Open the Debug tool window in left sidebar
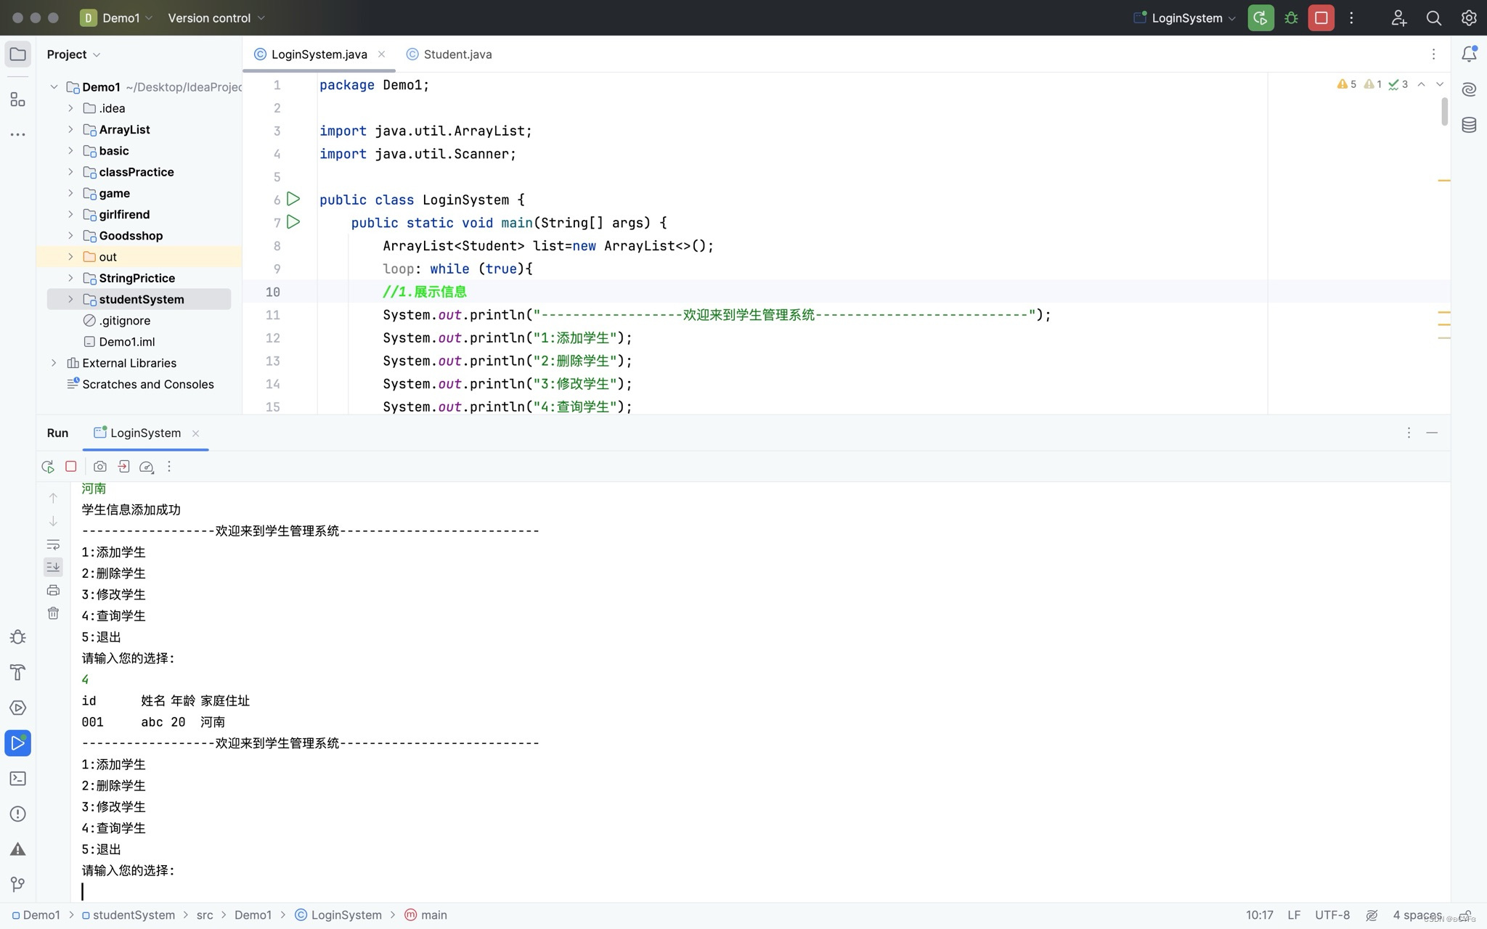This screenshot has width=1487, height=929. pyautogui.click(x=18, y=637)
